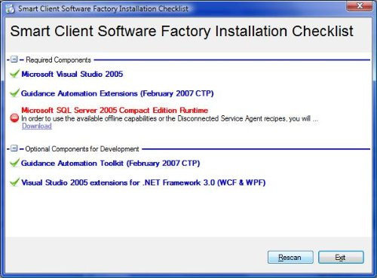The height and width of the screenshot is (278, 377).
Task: Click the green checkmark beside Guidance Automation Toolkit
Action: [14, 163]
